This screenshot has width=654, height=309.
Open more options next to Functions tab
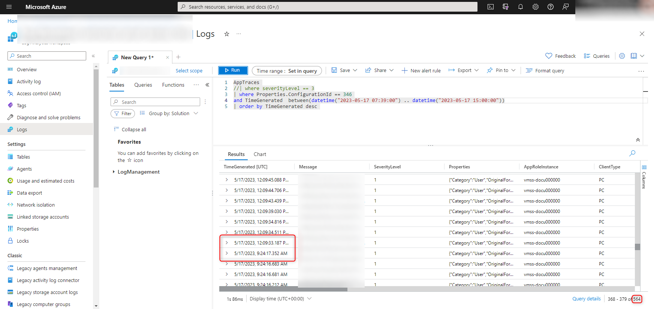tap(196, 85)
